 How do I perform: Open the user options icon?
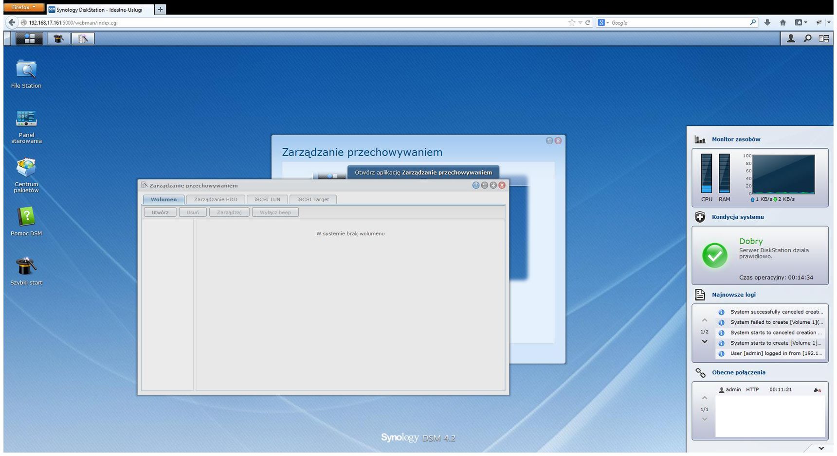coord(791,38)
